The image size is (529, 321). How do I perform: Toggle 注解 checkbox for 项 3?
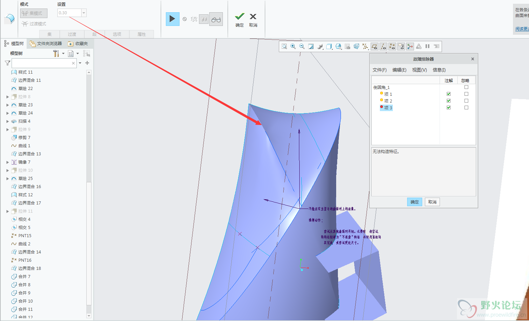[x=448, y=108]
